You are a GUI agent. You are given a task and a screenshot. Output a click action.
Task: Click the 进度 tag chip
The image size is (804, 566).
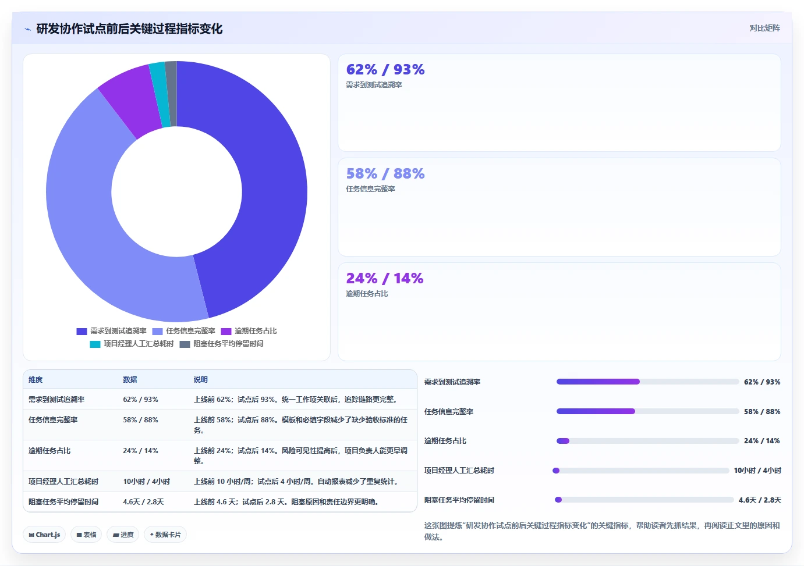[x=123, y=535]
